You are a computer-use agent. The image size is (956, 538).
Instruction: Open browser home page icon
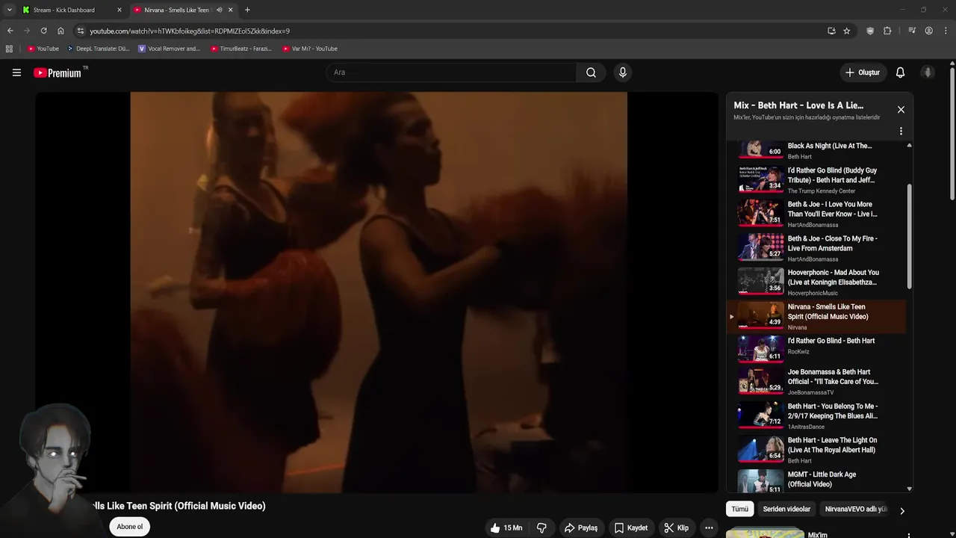(x=60, y=31)
